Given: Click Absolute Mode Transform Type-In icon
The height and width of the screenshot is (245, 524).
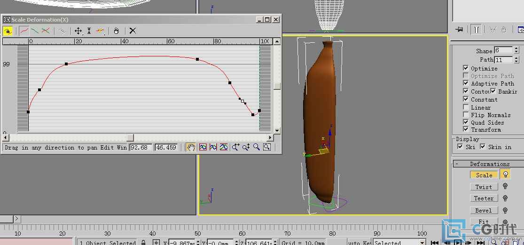Looking at the screenshot, I should coord(156,243).
